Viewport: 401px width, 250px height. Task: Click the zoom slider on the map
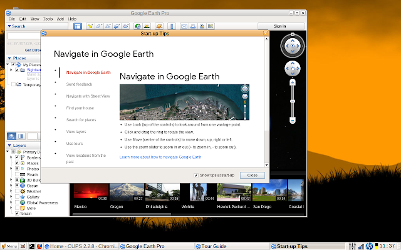(x=292, y=100)
